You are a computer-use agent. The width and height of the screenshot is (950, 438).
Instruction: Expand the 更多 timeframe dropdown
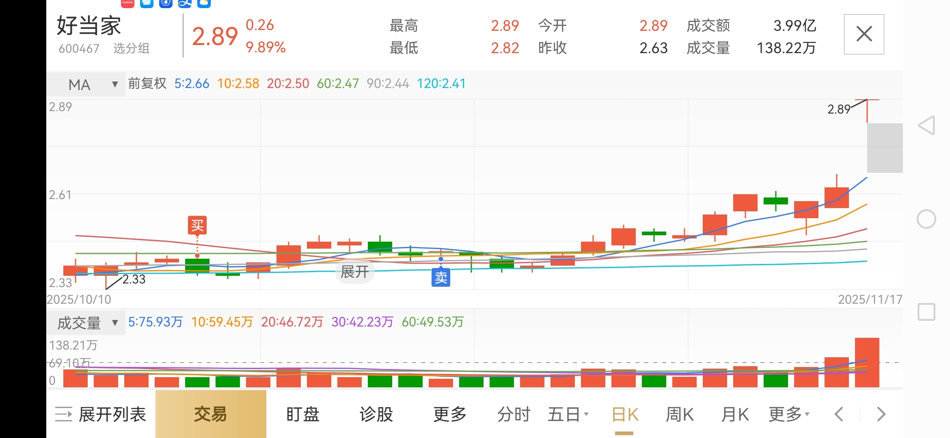[788, 414]
